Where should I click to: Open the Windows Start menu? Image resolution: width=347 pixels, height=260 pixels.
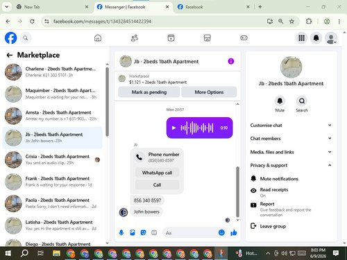pos(8,253)
